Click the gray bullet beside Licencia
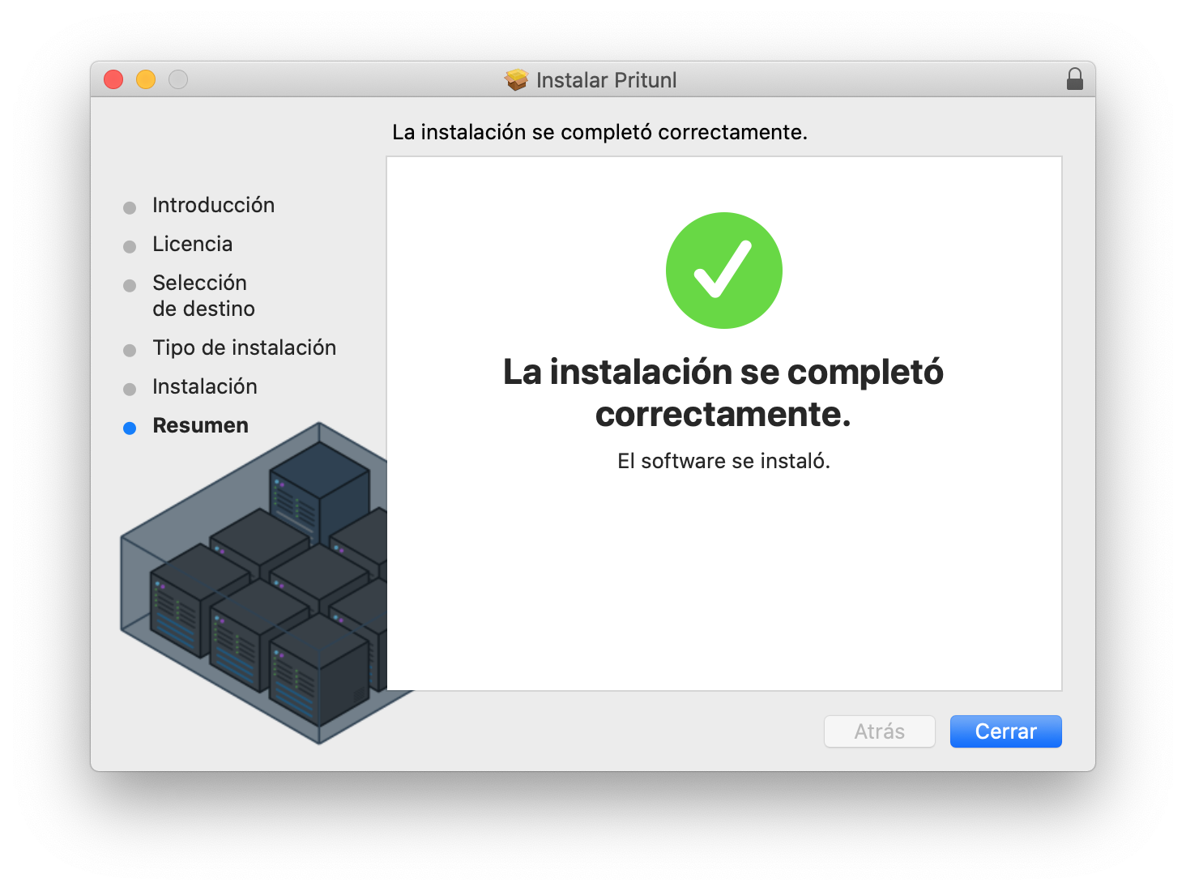Screen dimensions: 1186x891 tap(130, 247)
